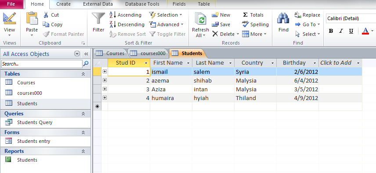
Task: Expand subdatasheet for azema row
Action: point(105,80)
